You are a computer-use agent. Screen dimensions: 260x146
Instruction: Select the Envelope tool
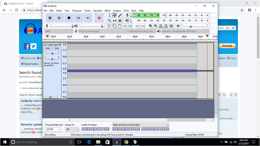(115, 15)
